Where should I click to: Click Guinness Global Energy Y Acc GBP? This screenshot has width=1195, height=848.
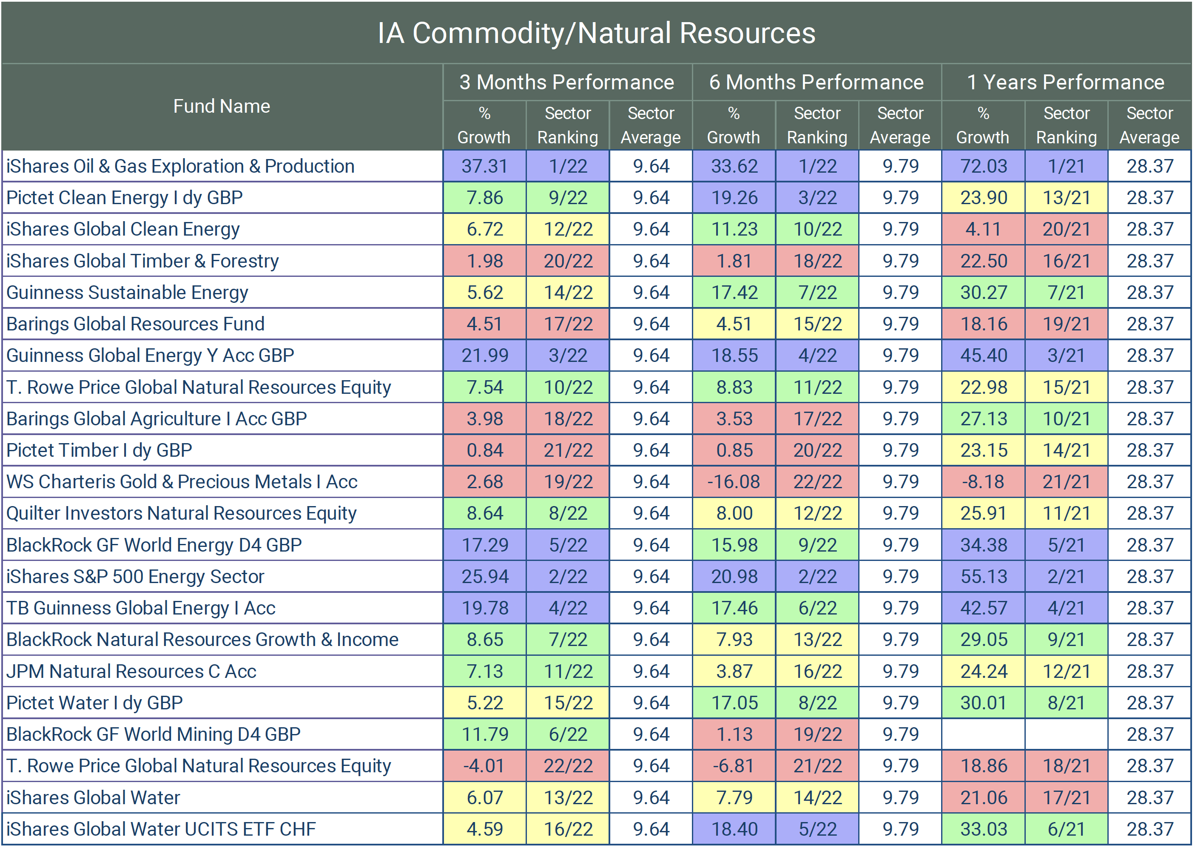coord(151,356)
